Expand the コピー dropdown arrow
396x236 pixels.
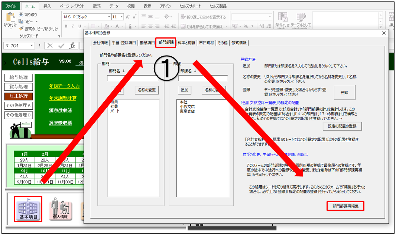(37, 21)
